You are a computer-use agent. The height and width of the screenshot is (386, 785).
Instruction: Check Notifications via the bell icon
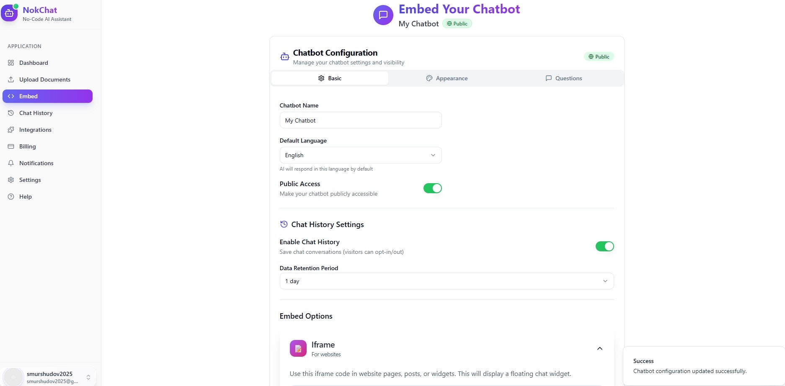(11, 163)
